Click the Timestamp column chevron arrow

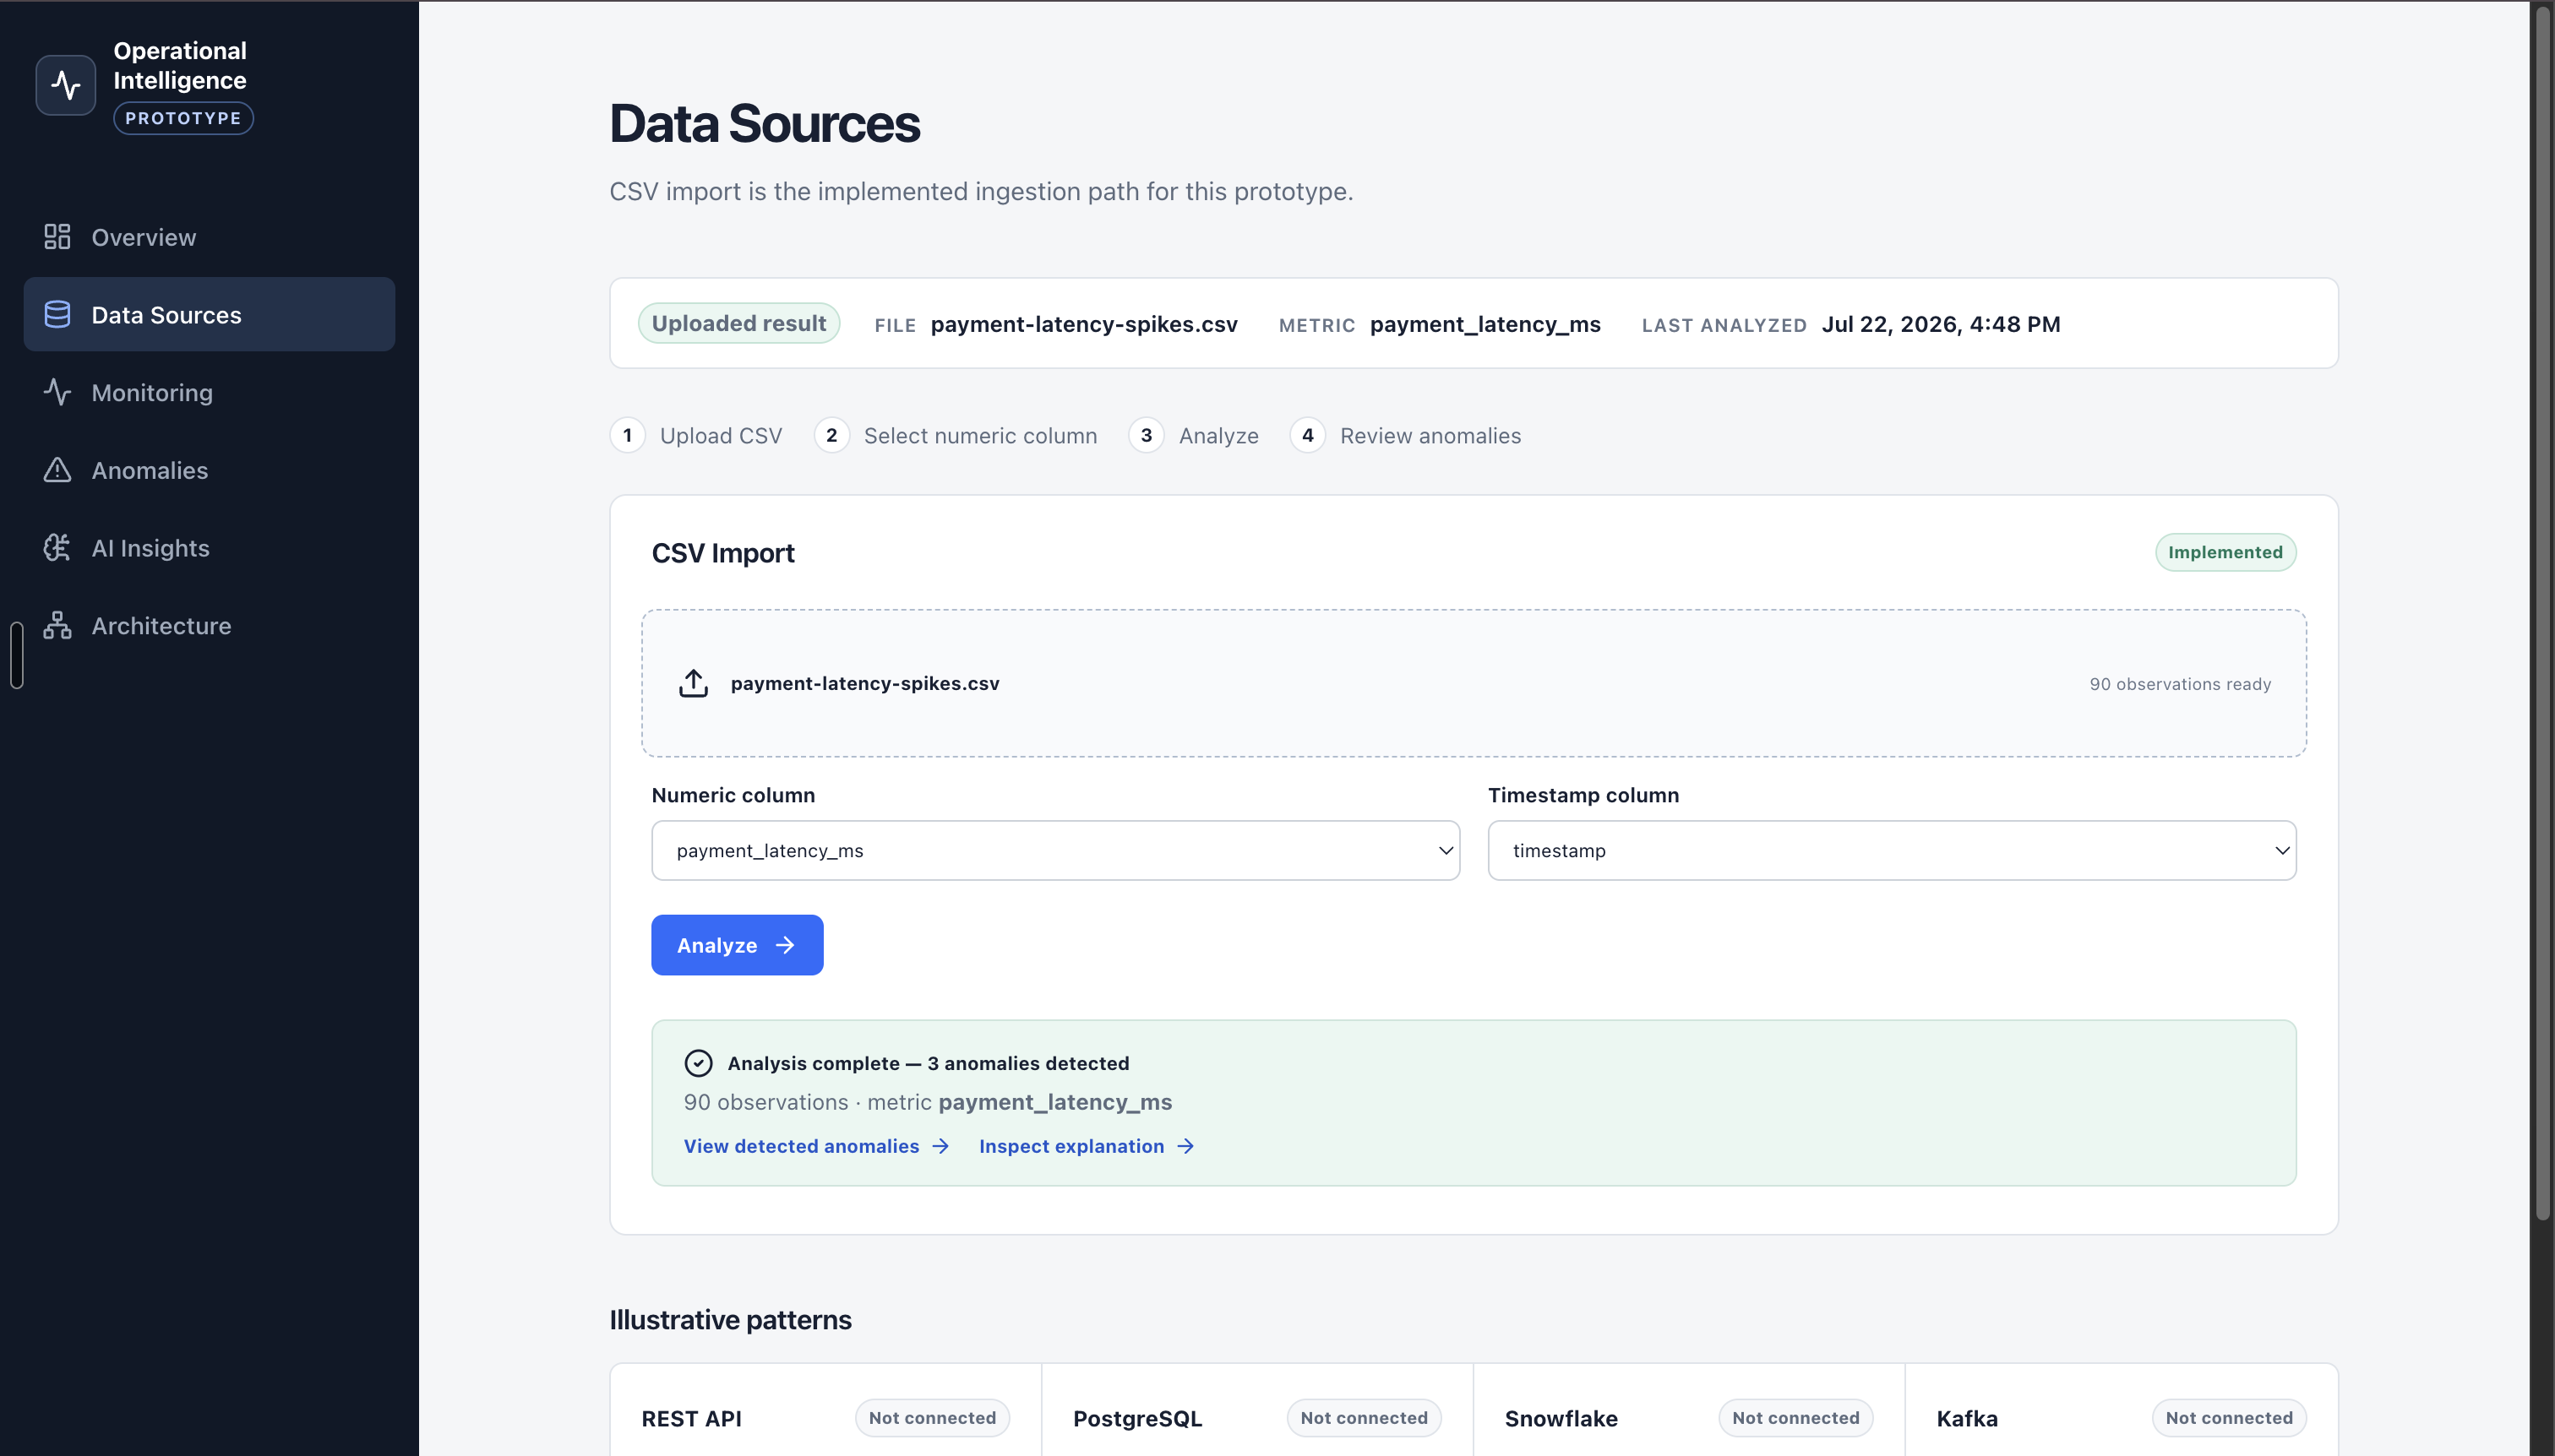tap(2282, 850)
